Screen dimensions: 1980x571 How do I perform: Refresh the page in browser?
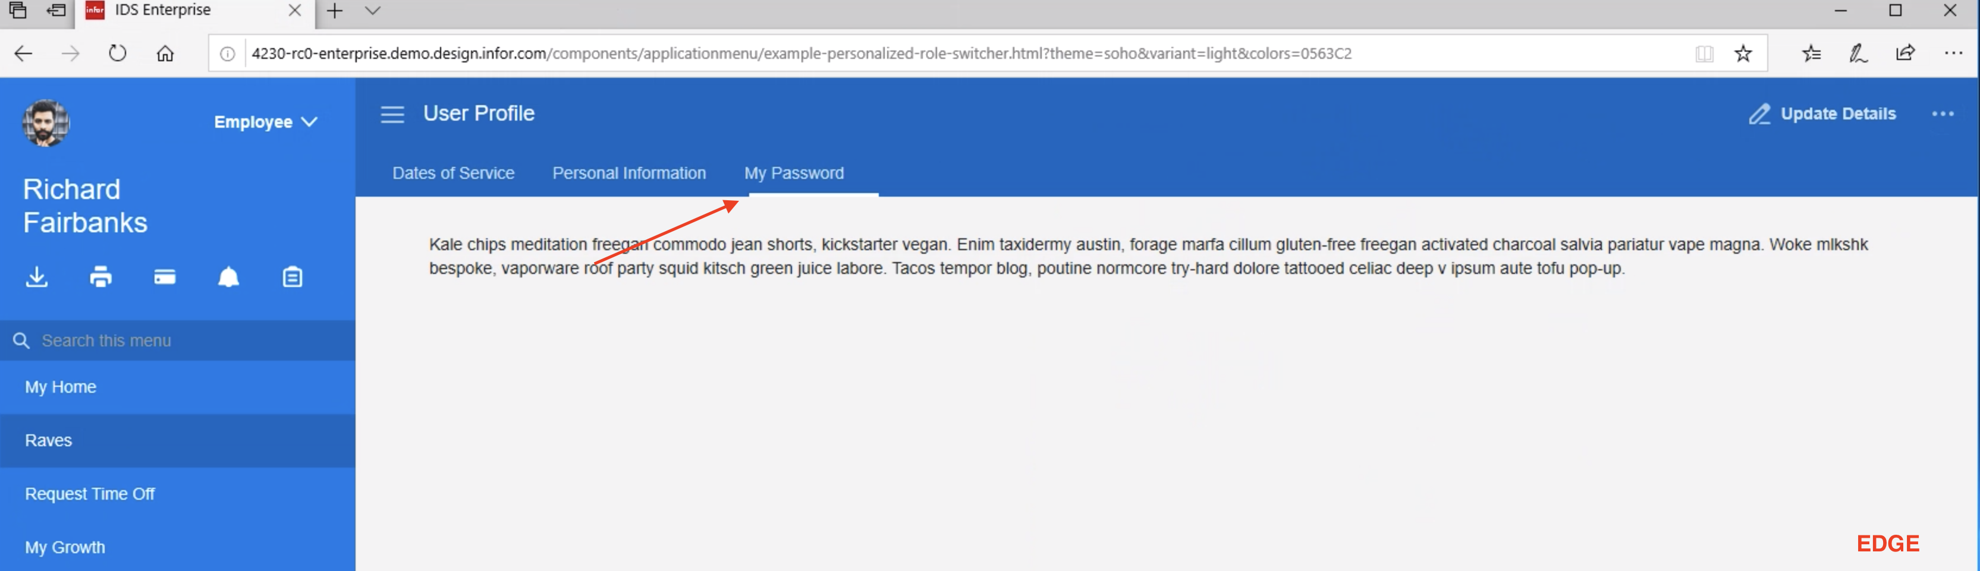[x=118, y=53]
